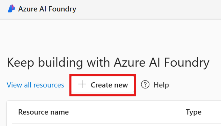Click the word resources in View all resources
Viewport: 221px width, 126px height.
(x=49, y=85)
